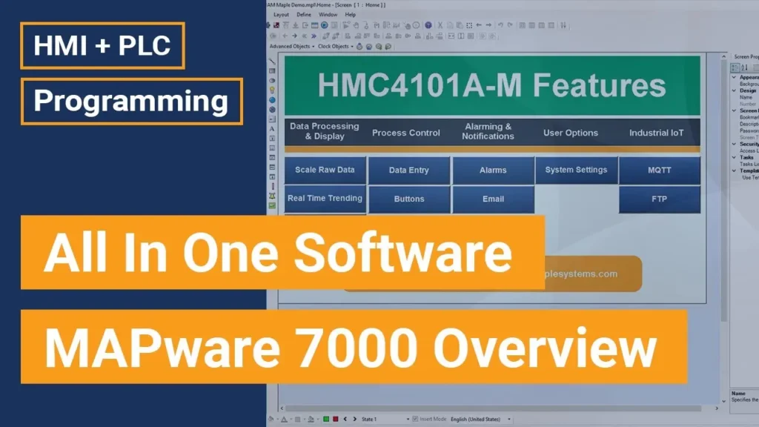Click the red color square in bottom toolbar
This screenshot has height=427, width=759.
(x=336, y=420)
